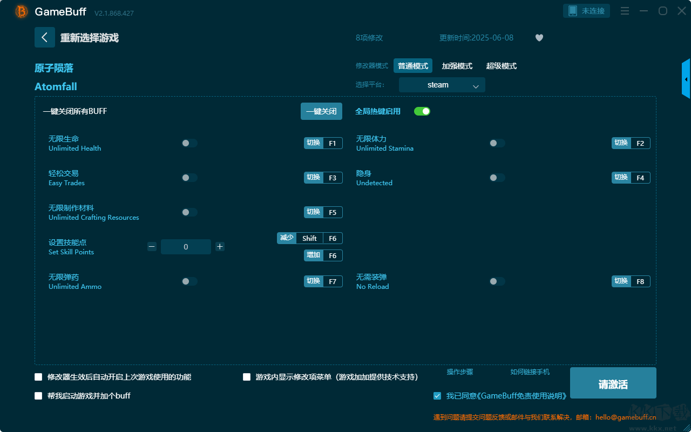Viewport: 691px width, 432px height.
Task: Decrease skill points with minus button
Action: (152, 247)
